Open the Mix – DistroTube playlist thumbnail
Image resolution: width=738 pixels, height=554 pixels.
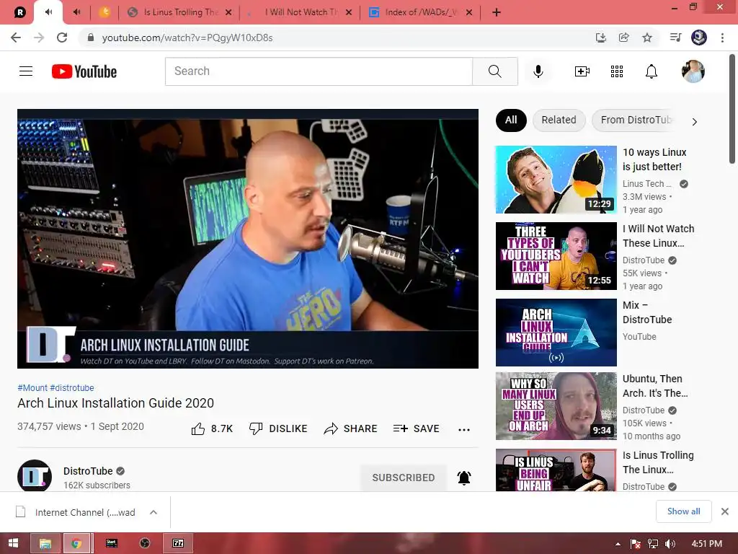pyautogui.click(x=556, y=332)
